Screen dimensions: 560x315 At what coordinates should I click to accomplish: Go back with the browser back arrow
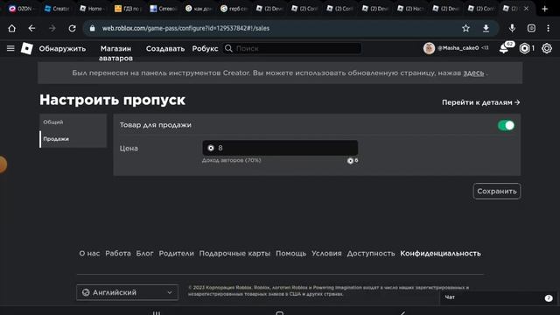[x=31, y=28]
